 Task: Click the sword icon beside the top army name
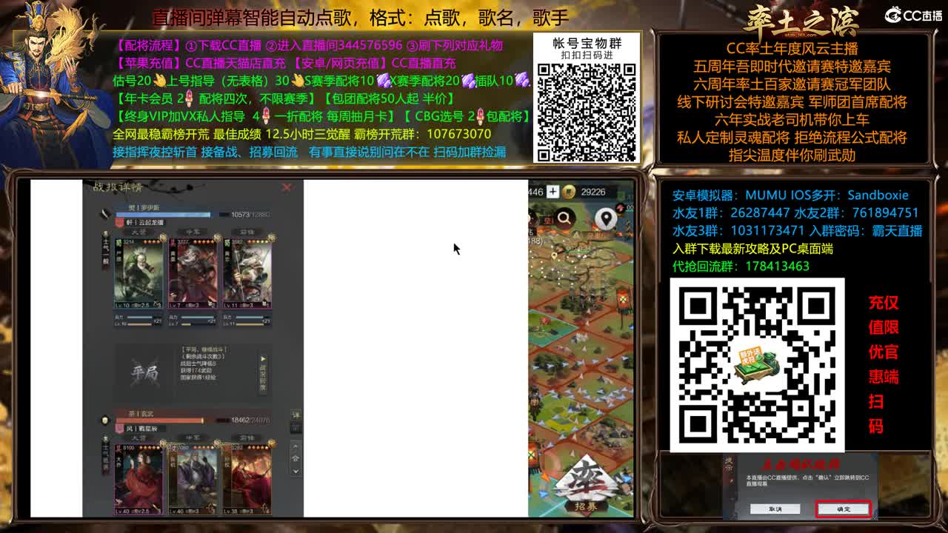tap(105, 214)
